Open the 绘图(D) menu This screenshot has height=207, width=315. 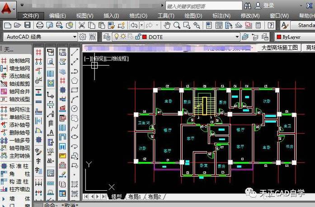pyautogui.click(x=193, y=15)
